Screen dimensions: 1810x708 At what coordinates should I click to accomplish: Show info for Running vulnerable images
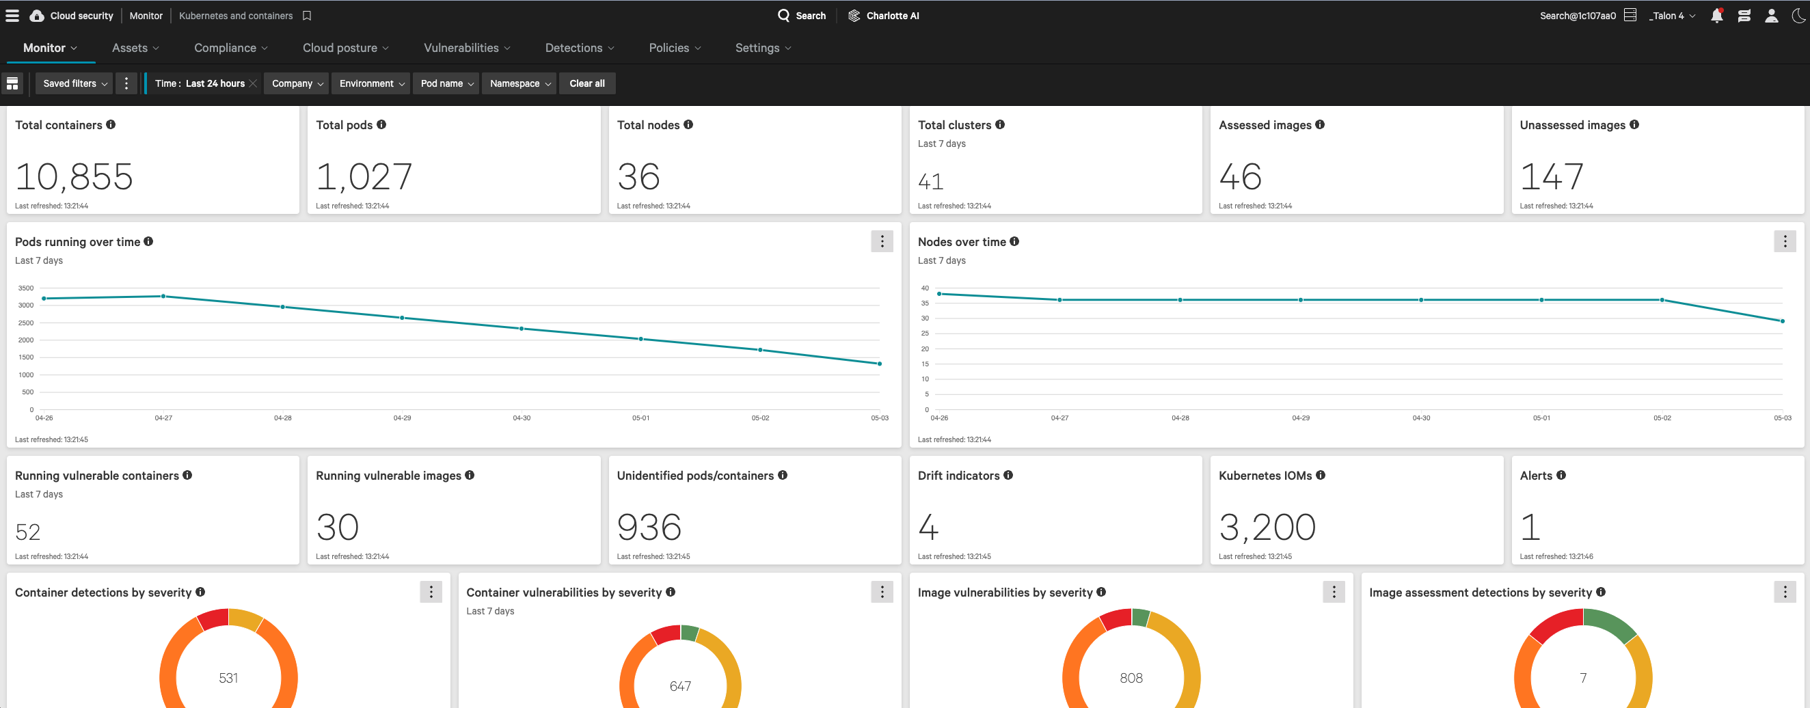(x=470, y=475)
